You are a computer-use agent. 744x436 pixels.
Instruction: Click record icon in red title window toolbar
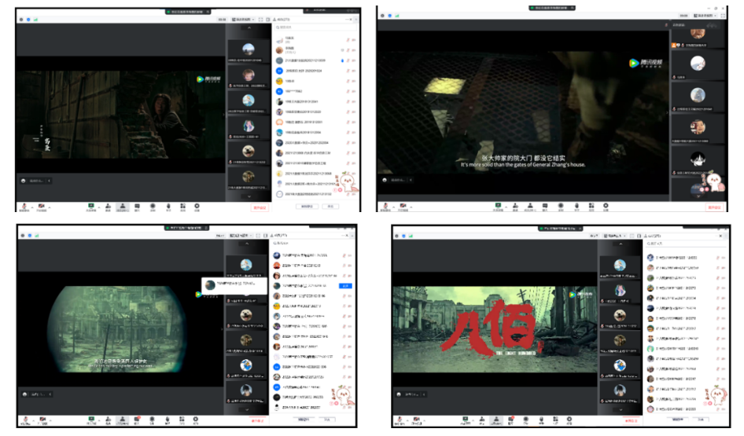pos(525,420)
